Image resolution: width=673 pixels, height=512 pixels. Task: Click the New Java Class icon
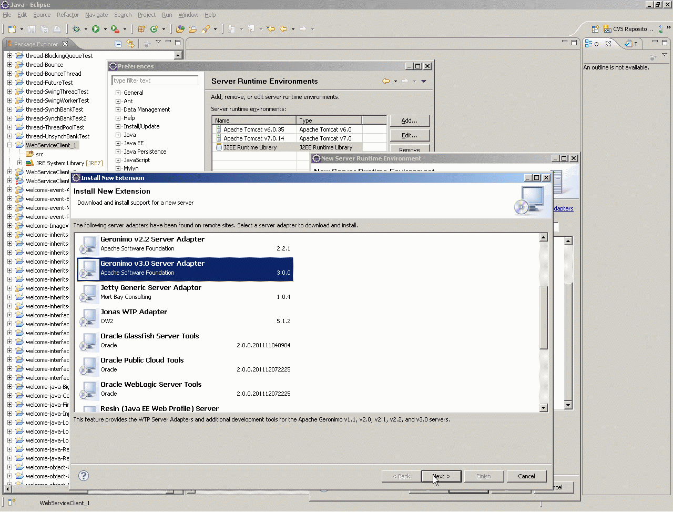coord(154,29)
